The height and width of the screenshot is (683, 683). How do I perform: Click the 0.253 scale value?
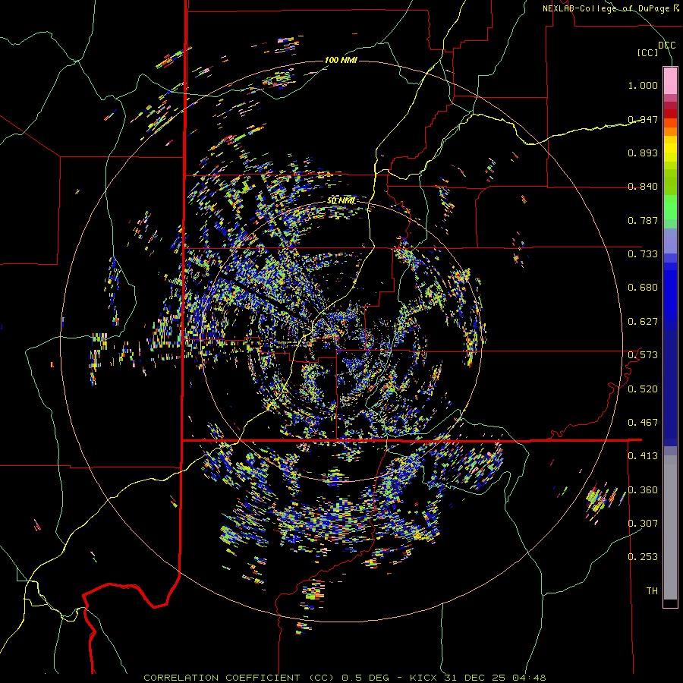(x=643, y=557)
